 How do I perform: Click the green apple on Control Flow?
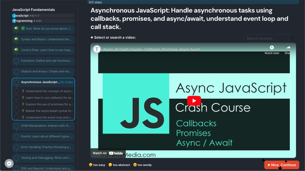[x=17, y=50]
